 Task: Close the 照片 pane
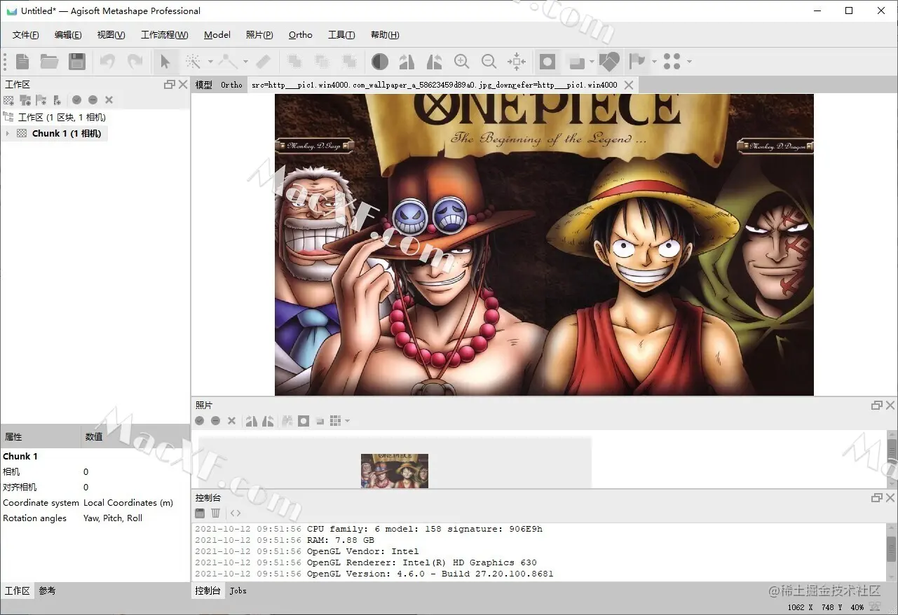point(890,405)
